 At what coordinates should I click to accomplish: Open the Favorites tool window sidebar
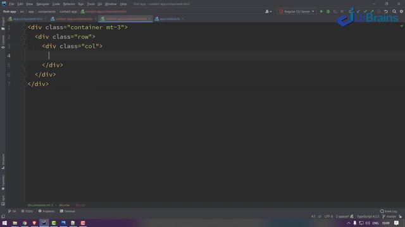pos(3,182)
